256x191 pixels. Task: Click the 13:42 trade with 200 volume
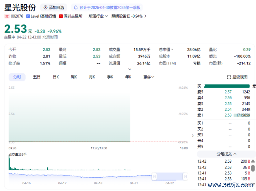click(224, 162)
